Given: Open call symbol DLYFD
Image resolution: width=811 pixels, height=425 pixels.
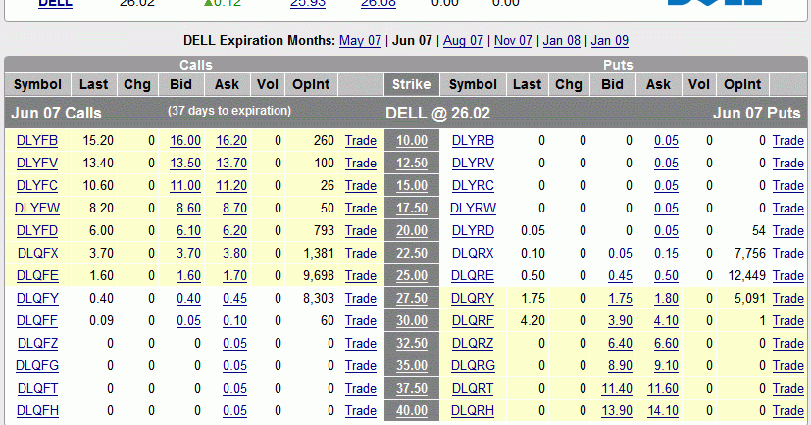Looking at the screenshot, I should (x=37, y=231).
